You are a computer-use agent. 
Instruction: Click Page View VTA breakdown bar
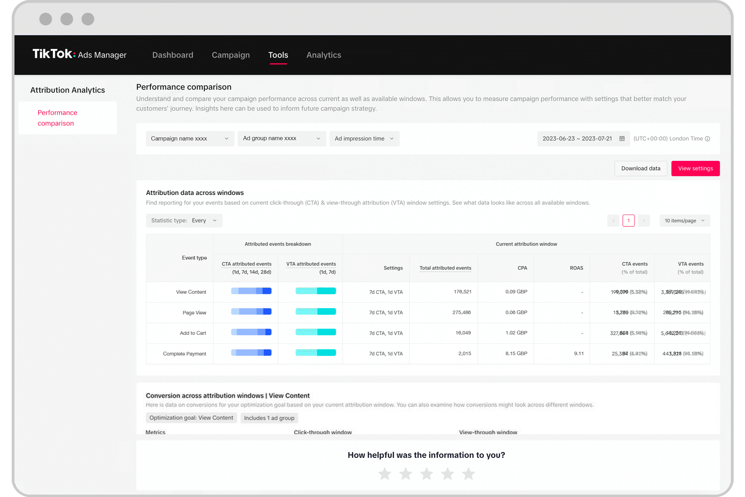click(x=316, y=312)
